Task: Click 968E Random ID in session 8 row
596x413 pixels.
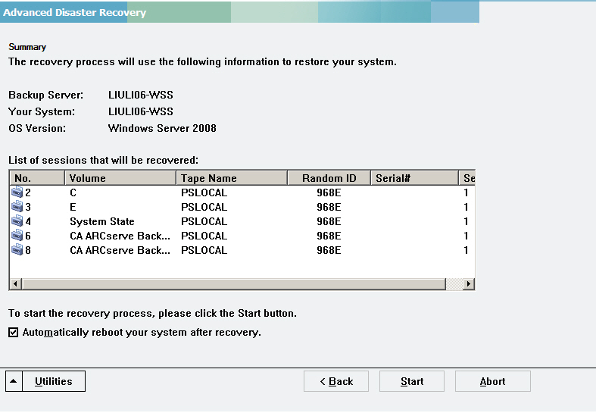Action: pyautogui.click(x=329, y=250)
